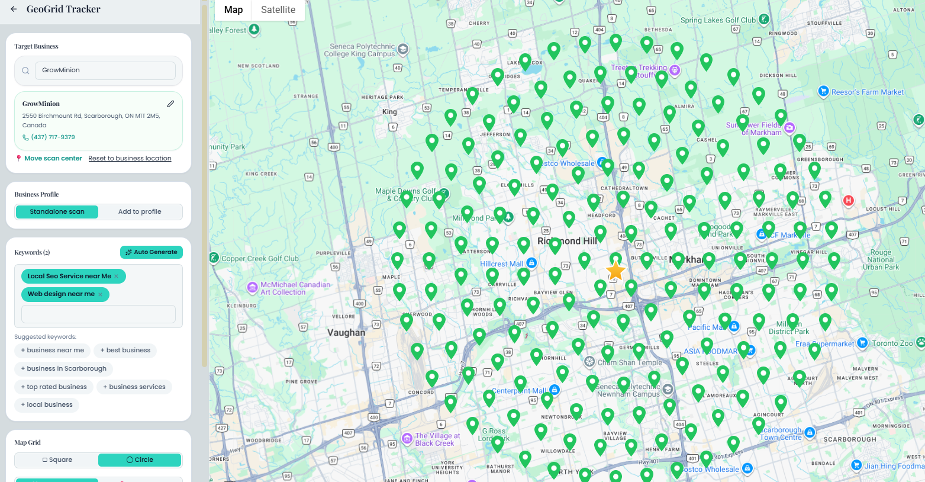
Task: Click the search magnifier icon in Target Business
Action: (25, 70)
